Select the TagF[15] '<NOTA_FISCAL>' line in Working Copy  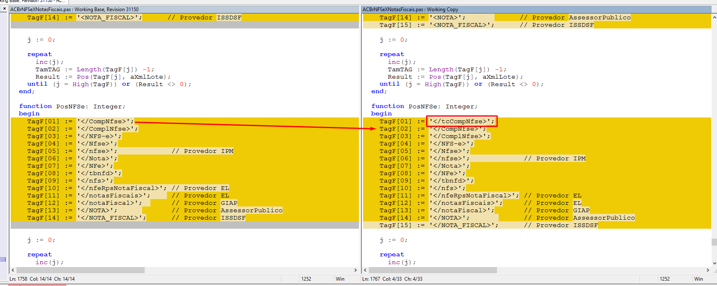tap(537, 25)
